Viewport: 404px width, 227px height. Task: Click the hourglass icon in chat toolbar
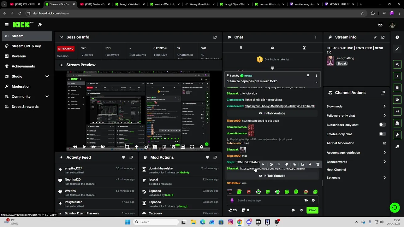click(304, 48)
